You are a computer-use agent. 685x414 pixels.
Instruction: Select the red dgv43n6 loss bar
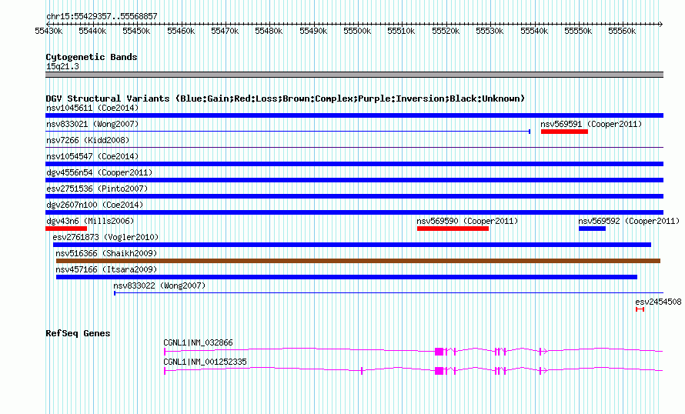[x=66, y=229]
